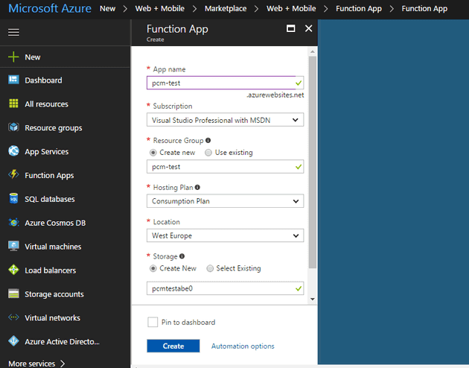Viewport: 469px width, 368px height.
Task: Close the Function App blade
Action: (x=309, y=28)
